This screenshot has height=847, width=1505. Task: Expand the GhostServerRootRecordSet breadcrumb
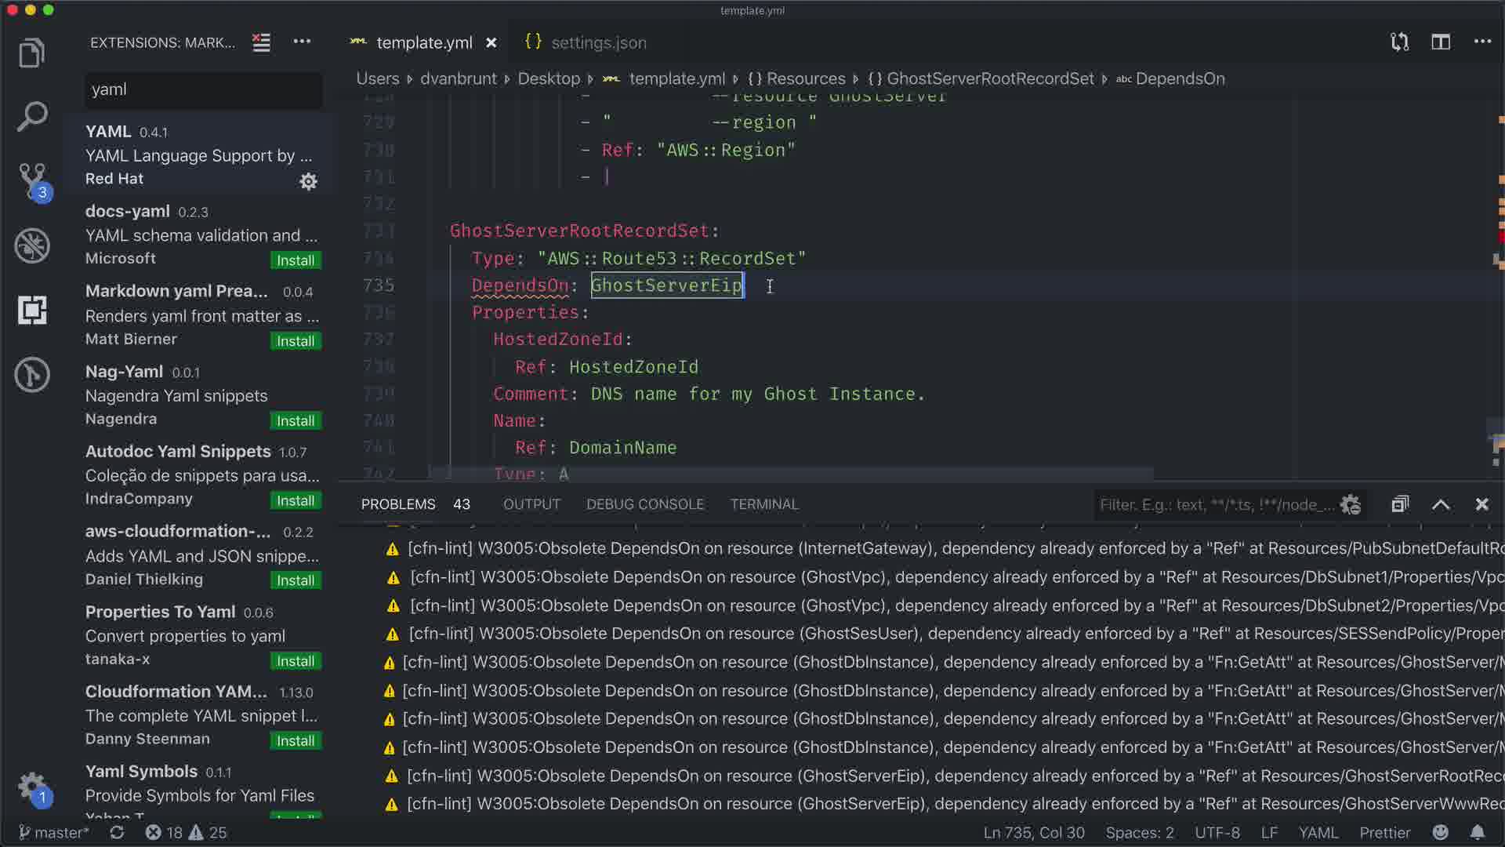[x=989, y=78]
